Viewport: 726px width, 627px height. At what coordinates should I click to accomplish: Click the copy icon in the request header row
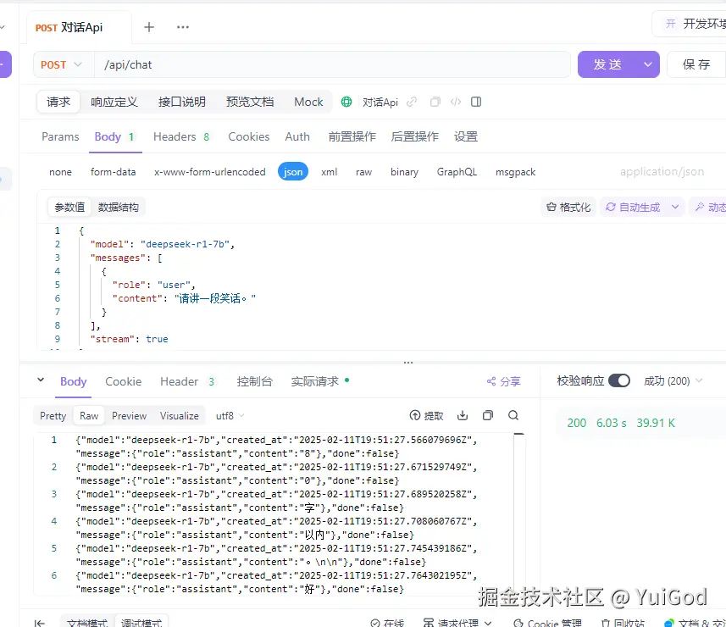(x=435, y=102)
